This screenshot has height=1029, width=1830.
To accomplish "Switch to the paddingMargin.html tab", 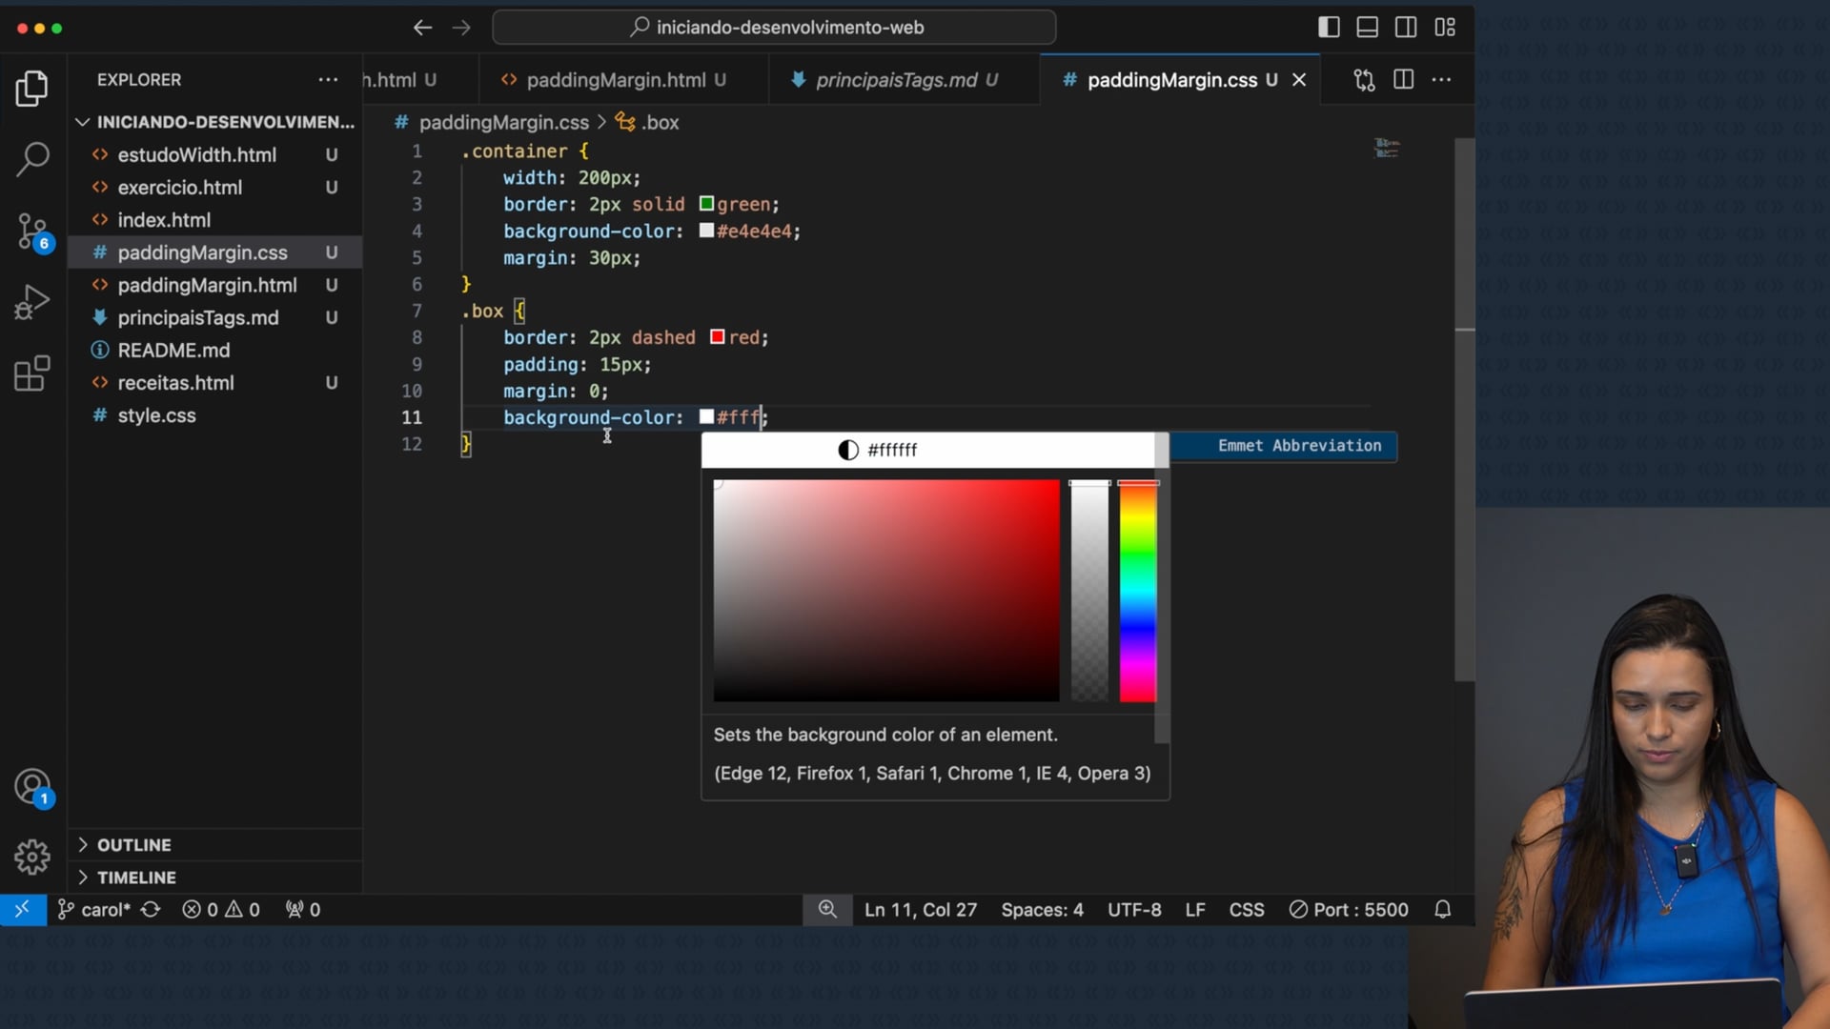I will click(x=616, y=80).
